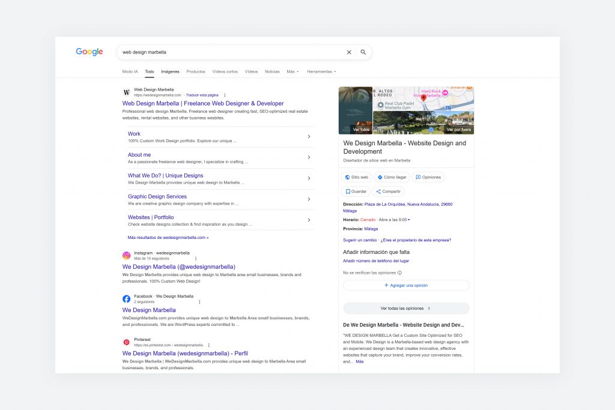The width and height of the screenshot is (615, 410).
Task: Expand the What We Do sitelink chevron
Action: [x=309, y=178]
